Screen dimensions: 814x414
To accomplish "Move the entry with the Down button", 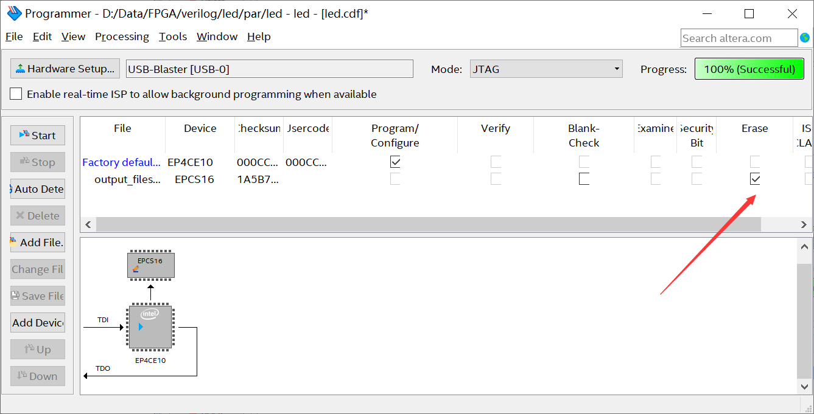I will [37, 376].
